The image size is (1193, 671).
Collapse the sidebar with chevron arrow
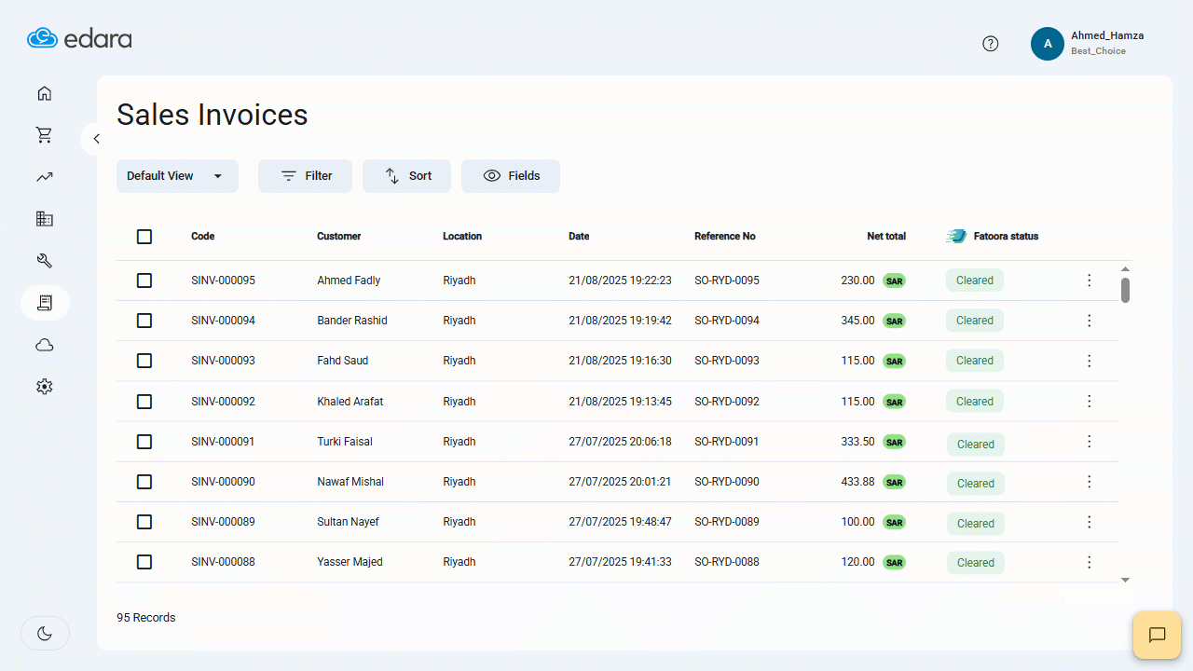pos(96,139)
